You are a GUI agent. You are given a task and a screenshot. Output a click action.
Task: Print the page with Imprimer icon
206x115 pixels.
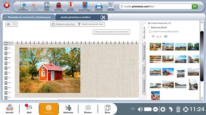99,6
